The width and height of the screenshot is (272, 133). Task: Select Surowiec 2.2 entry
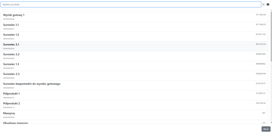(11, 54)
